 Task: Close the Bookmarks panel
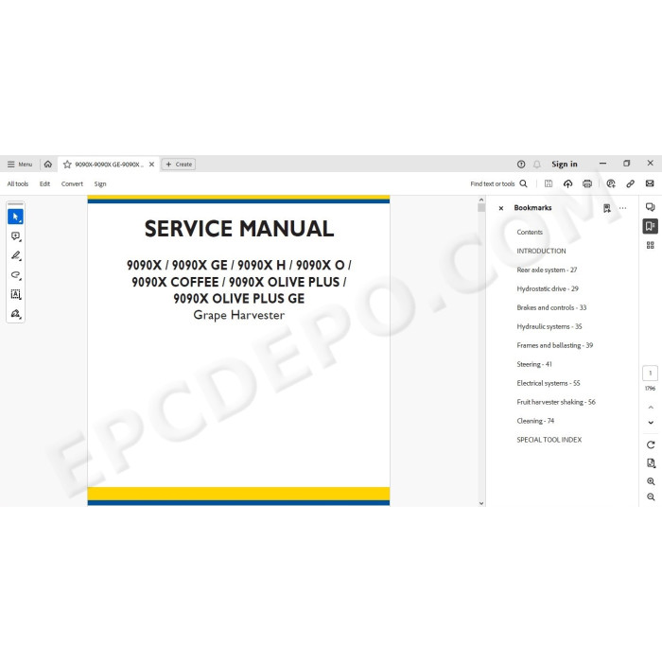(x=501, y=208)
